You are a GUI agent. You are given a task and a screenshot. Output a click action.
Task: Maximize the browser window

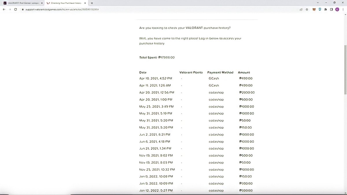point(334,3)
